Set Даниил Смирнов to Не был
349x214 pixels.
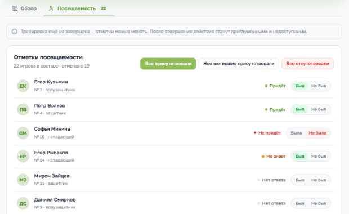pyautogui.click(x=319, y=203)
